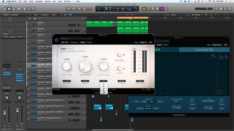Click the Linear shape button
Screen dimensions: 234x131
pyautogui.click(x=85, y=81)
